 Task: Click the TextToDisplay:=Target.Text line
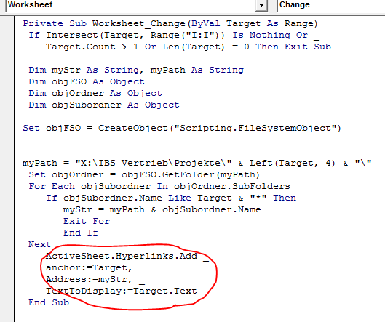[122, 291]
